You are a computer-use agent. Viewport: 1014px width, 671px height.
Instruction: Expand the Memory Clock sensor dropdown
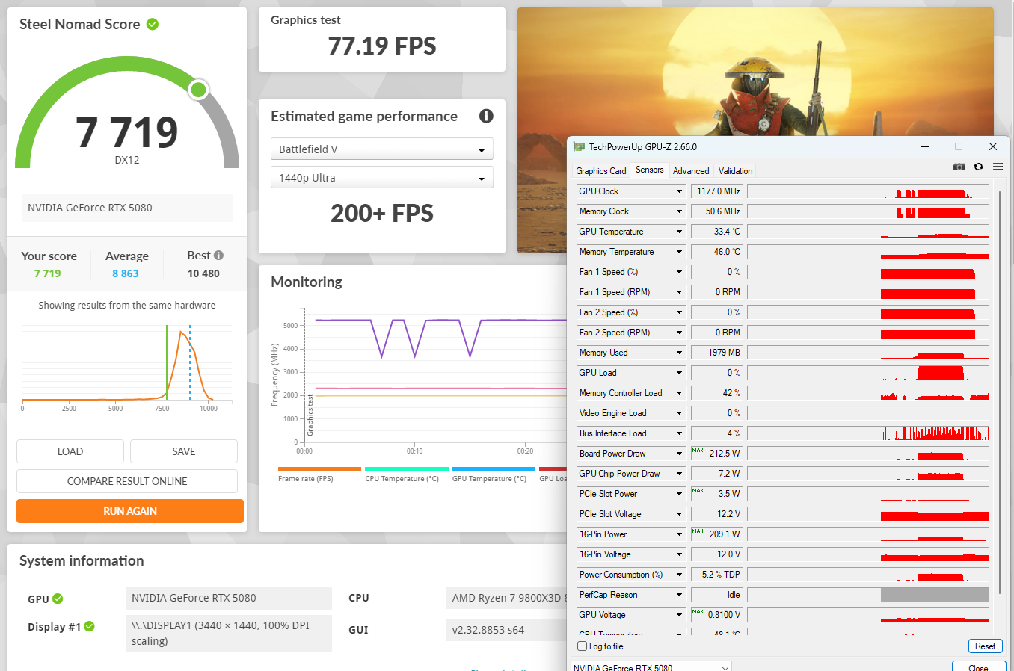[x=679, y=211]
